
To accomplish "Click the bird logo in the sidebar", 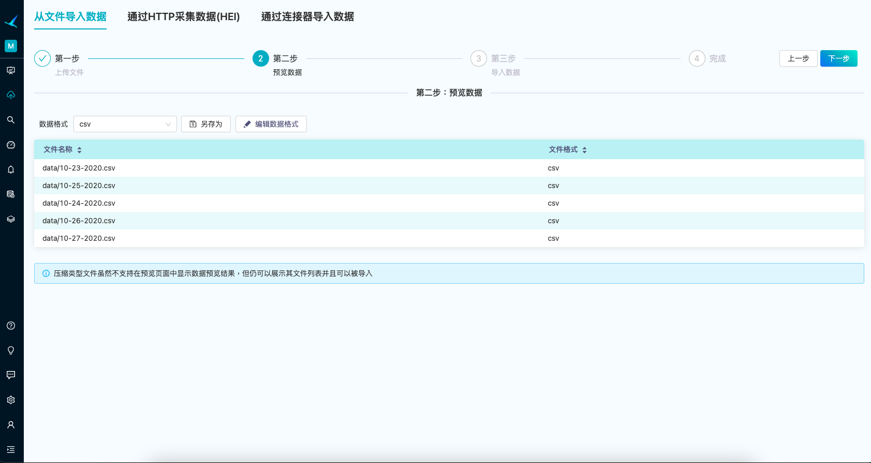I will [11, 21].
